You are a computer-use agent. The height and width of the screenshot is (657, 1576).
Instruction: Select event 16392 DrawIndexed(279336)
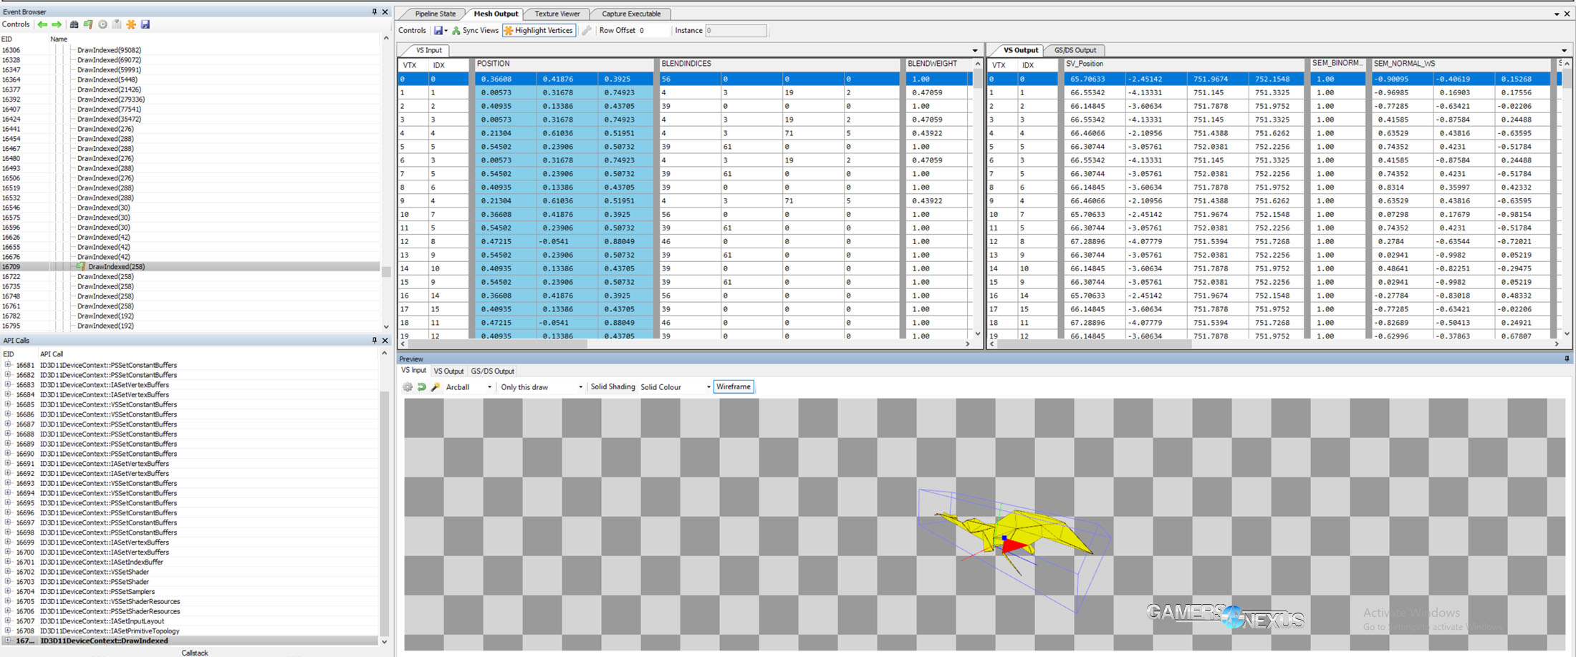[x=190, y=99]
